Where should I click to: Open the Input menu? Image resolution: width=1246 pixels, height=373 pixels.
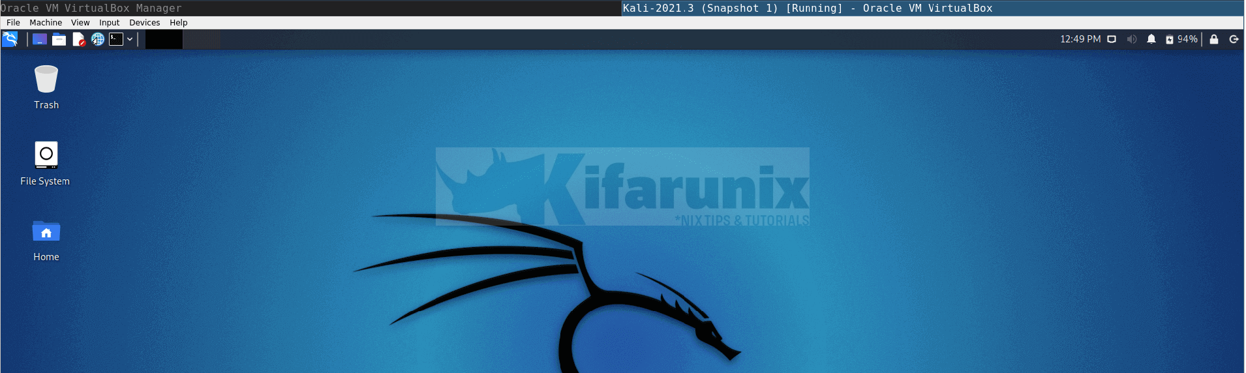pyautogui.click(x=110, y=23)
